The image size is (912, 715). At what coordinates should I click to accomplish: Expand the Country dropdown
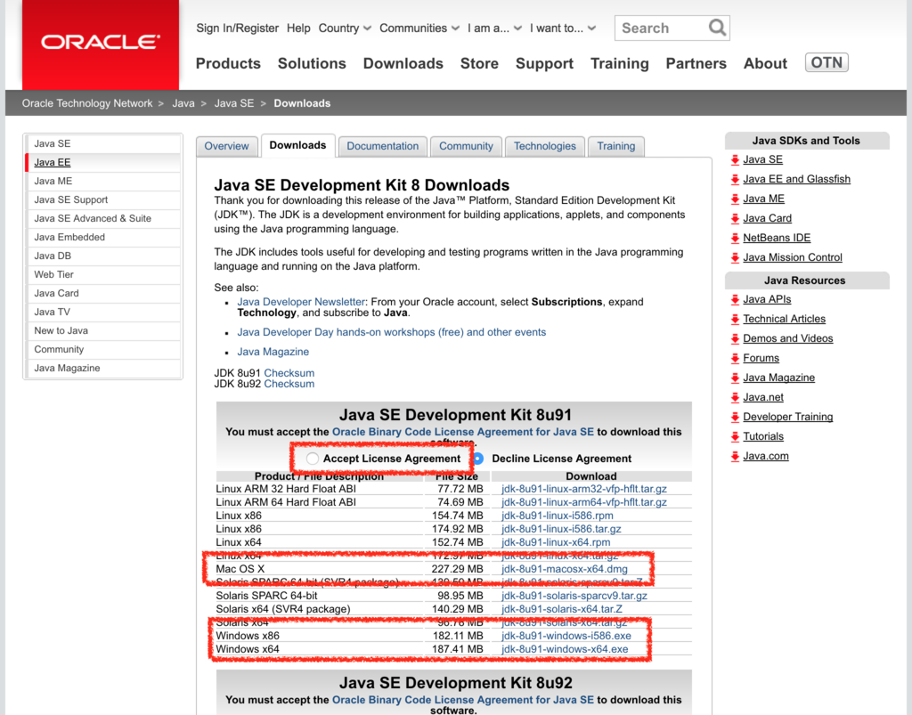[345, 28]
